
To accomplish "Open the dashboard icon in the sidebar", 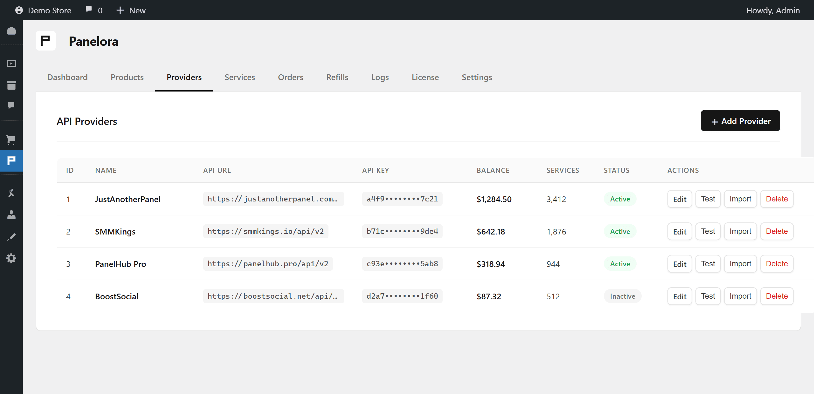I will pos(11,31).
